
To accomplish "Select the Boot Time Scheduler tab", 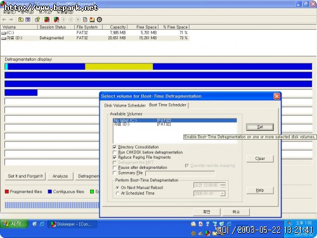I will pos(167,105).
